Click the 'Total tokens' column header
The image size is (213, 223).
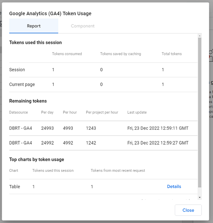click(x=172, y=54)
